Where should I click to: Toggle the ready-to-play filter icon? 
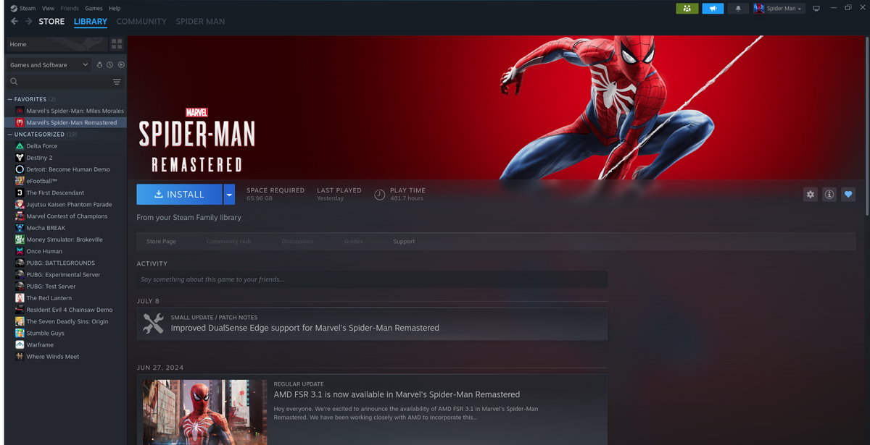tap(121, 64)
